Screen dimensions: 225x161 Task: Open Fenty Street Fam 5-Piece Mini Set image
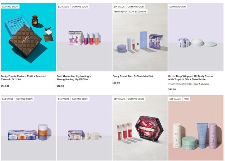pos(140,37)
